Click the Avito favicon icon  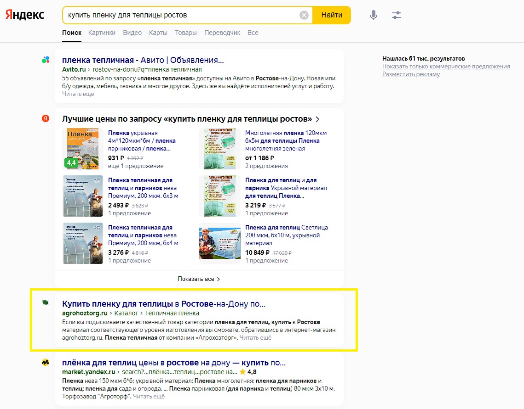46,60
